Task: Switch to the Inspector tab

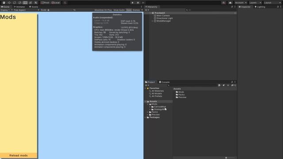Action: [x=245, y=7]
